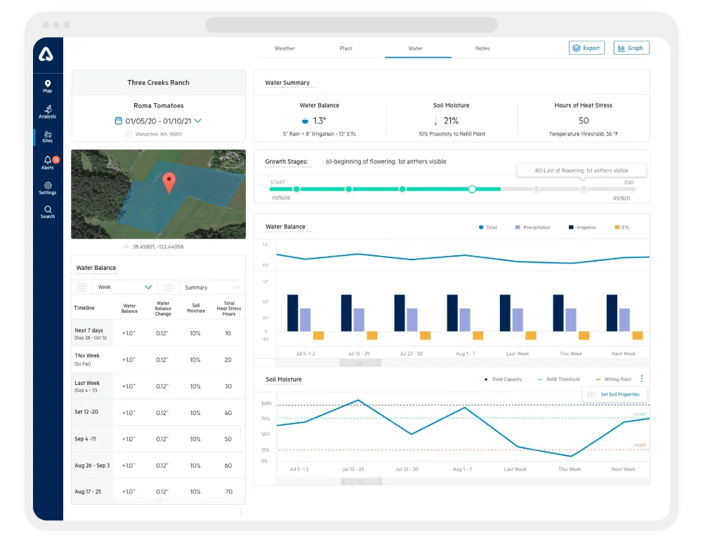Toggle the Irrigation legend swatch
Image resolution: width=703 pixels, height=547 pixels.
pyautogui.click(x=571, y=227)
